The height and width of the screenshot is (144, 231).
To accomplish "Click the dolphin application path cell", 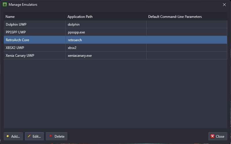I will [106, 24].
